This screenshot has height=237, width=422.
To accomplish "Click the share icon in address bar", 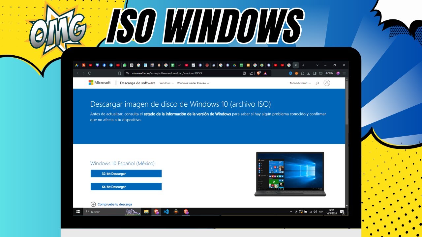I will pyautogui.click(x=251, y=73).
